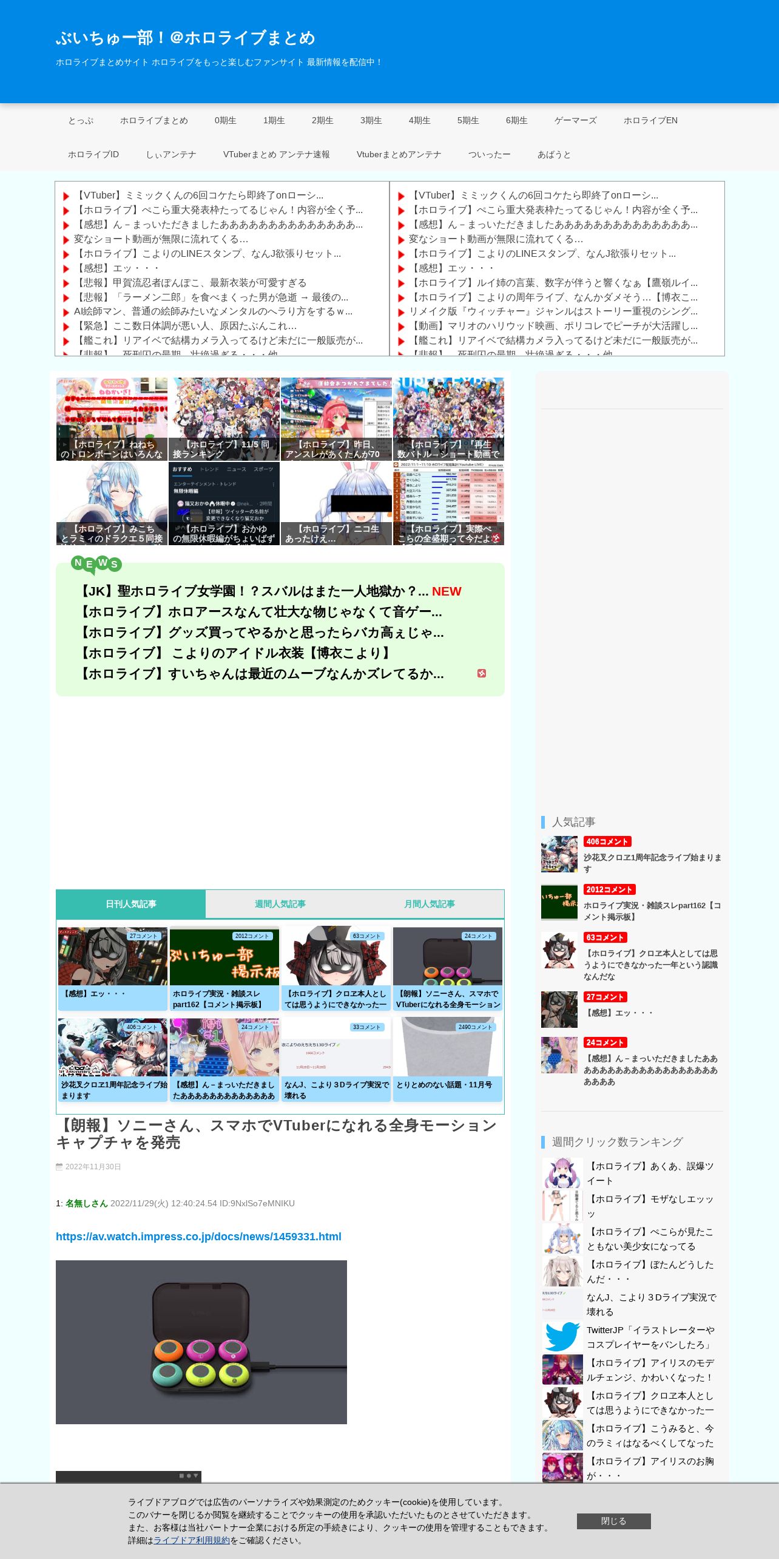Click thumbnail 11/5 同接ランキング
This screenshot has height=1559, width=779.
pyautogui.click(x=224, y=419)
